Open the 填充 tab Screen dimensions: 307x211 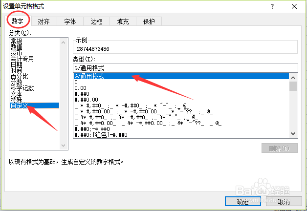(123, 21)
